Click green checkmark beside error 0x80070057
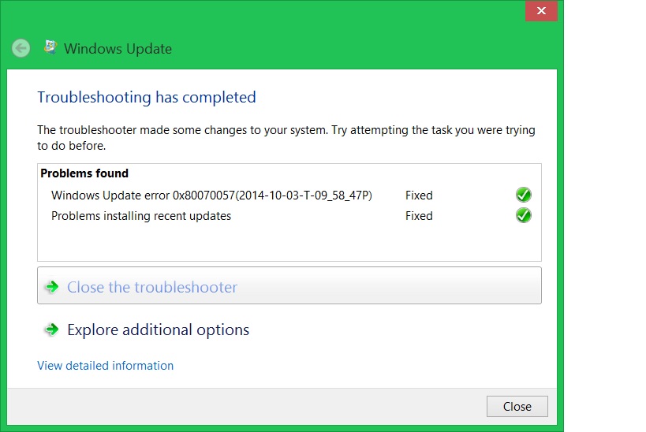 click(x=523, y=195)
